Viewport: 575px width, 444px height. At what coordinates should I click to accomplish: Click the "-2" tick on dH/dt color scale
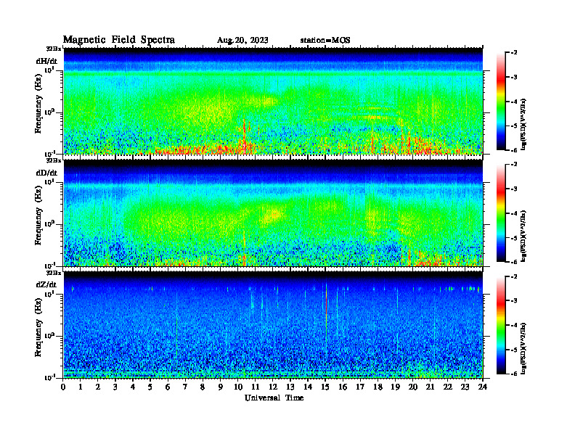(x=514, y=53)
